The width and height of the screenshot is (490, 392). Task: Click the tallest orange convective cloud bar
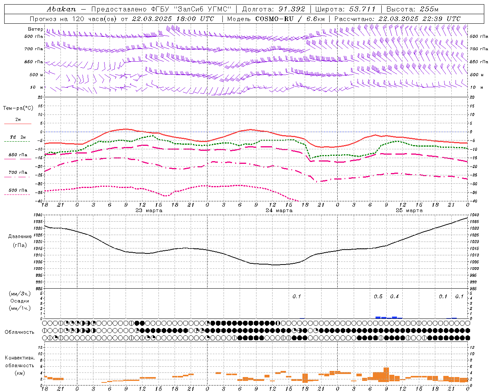click(386, 374)
